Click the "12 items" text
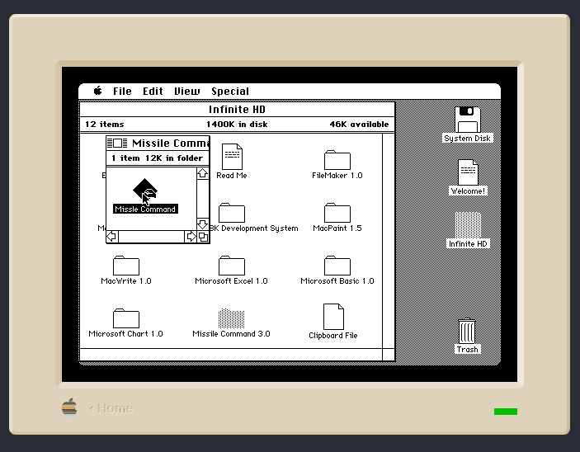This screenshot has width=580, height=452. point(105,125)
